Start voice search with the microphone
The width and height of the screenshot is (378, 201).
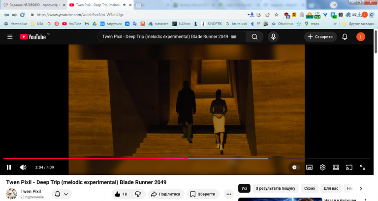pos(273,37)
